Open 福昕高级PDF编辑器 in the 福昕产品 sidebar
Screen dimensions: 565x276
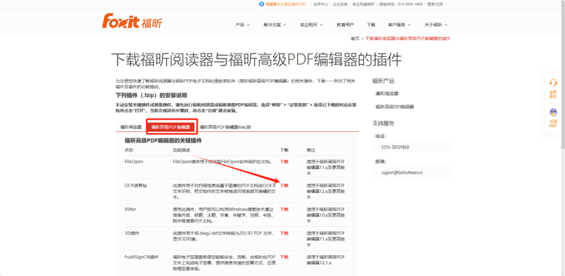(395, 107)
